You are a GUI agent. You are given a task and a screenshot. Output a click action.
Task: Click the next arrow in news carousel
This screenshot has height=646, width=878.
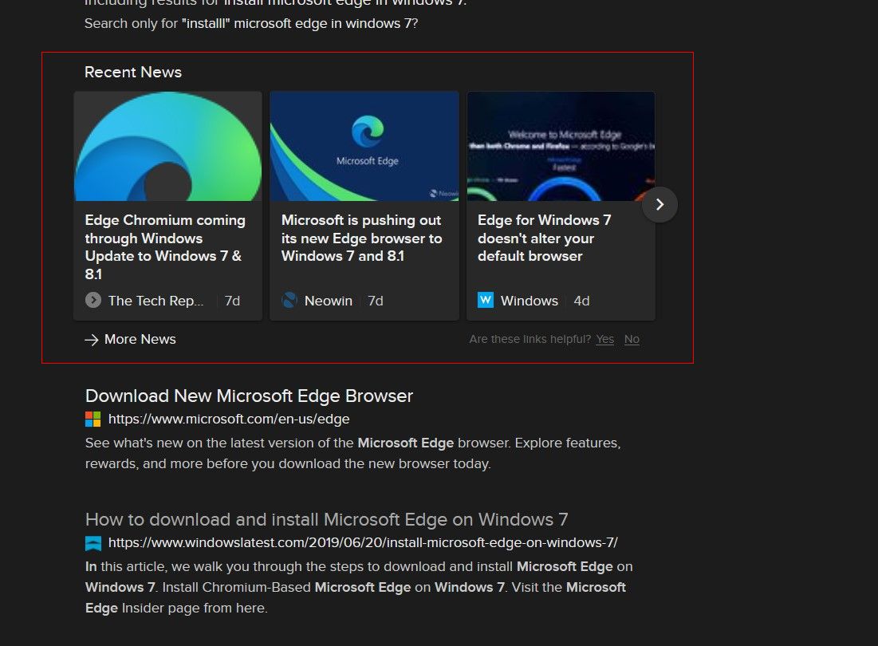659,204
